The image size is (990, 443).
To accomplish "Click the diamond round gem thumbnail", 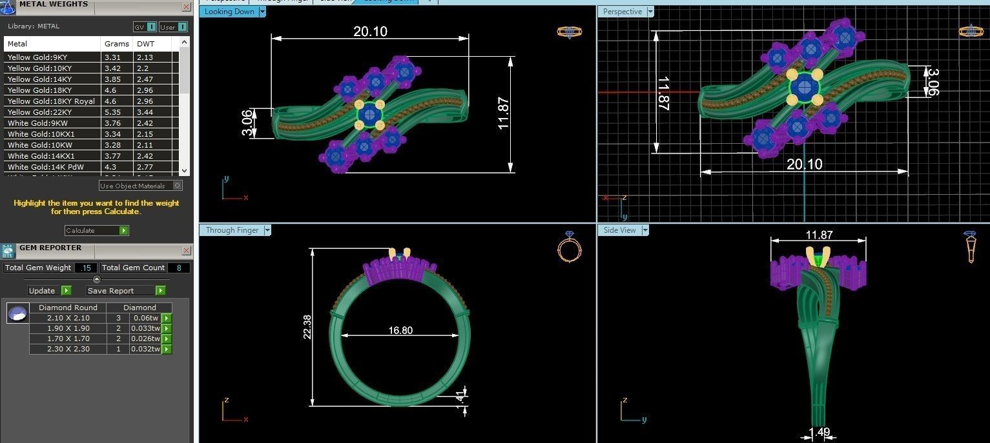I will click(17, 313).
